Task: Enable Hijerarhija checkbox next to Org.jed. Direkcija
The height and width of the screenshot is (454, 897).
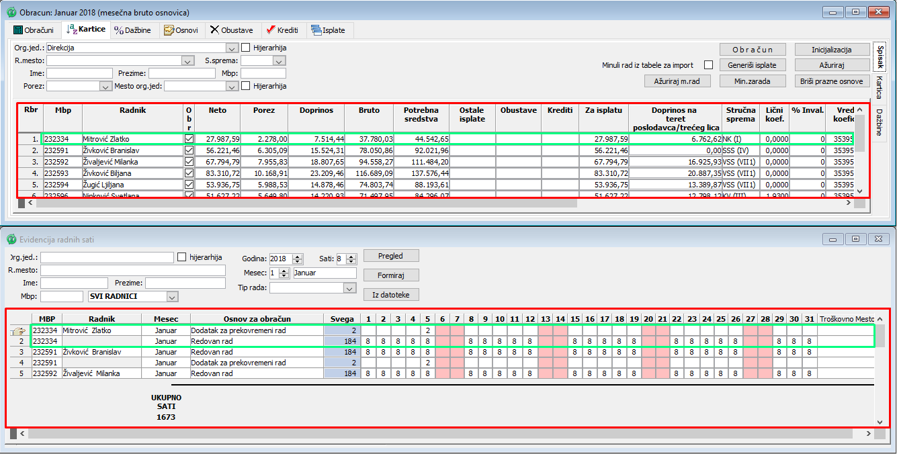Action: (246, 48)
